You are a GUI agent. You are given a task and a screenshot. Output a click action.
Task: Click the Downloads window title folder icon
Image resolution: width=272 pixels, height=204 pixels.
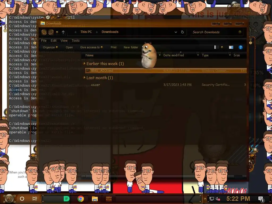43,23
